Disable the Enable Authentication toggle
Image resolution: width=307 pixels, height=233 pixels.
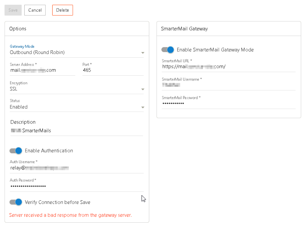pos(16,151)
